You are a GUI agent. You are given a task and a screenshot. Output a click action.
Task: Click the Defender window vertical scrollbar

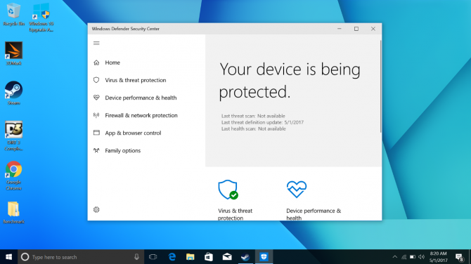(x=380, y=87)
